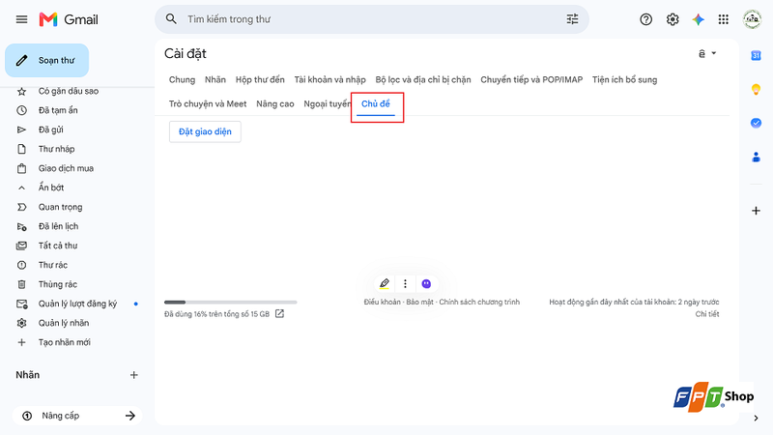This screenshot has height=435, width=773.
Task: Add a label with Nhãn plus icon
Action: [133, 375]
